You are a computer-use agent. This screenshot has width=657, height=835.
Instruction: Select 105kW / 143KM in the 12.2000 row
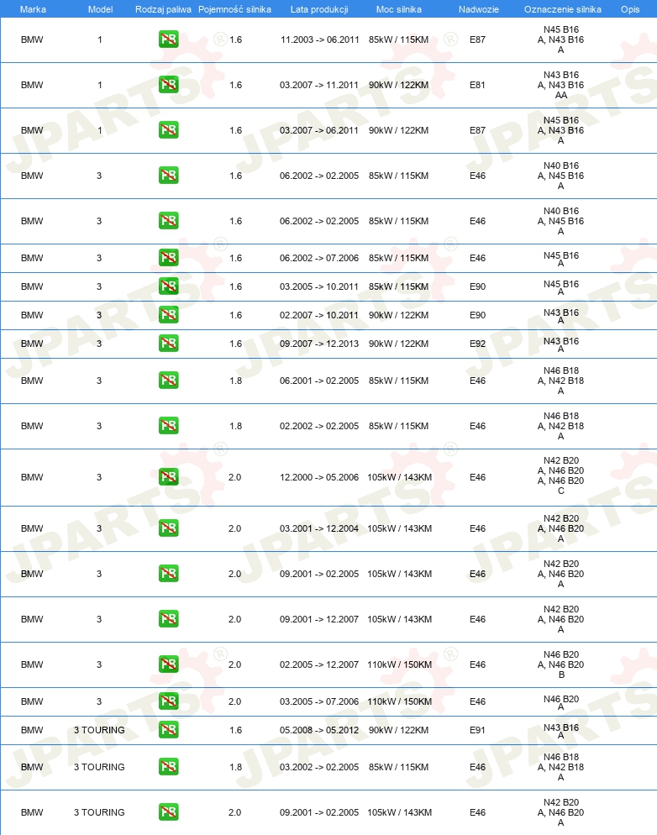click(x=399, y=477)
